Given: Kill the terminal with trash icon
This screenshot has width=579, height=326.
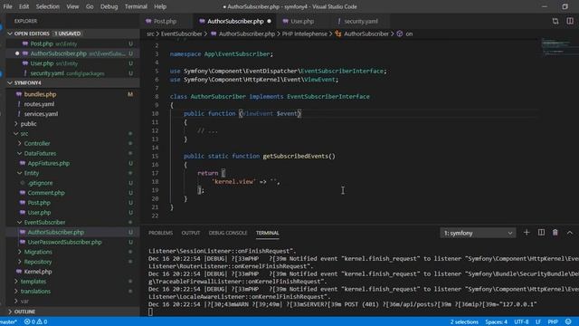Looking at the screenshot, I should (555, 233).
